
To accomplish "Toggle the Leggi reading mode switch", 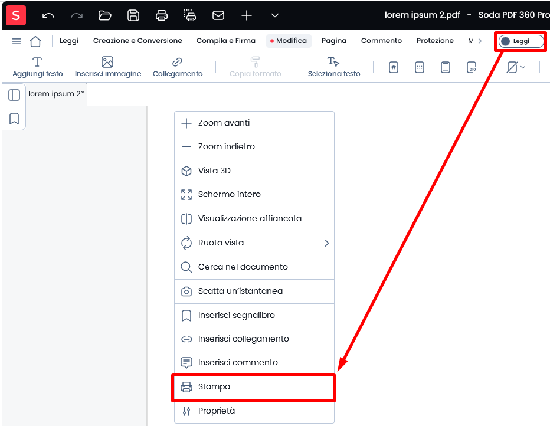I will [521, 41].
